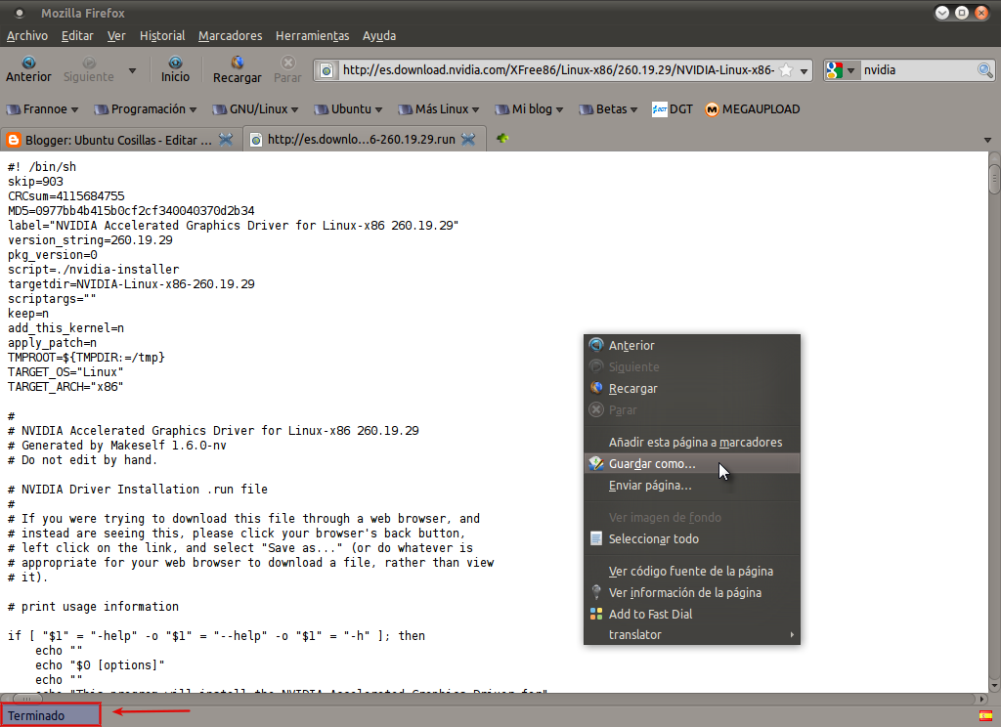Open the Historial menu
Screen dimensions: 1001x727
pos(162,36)
